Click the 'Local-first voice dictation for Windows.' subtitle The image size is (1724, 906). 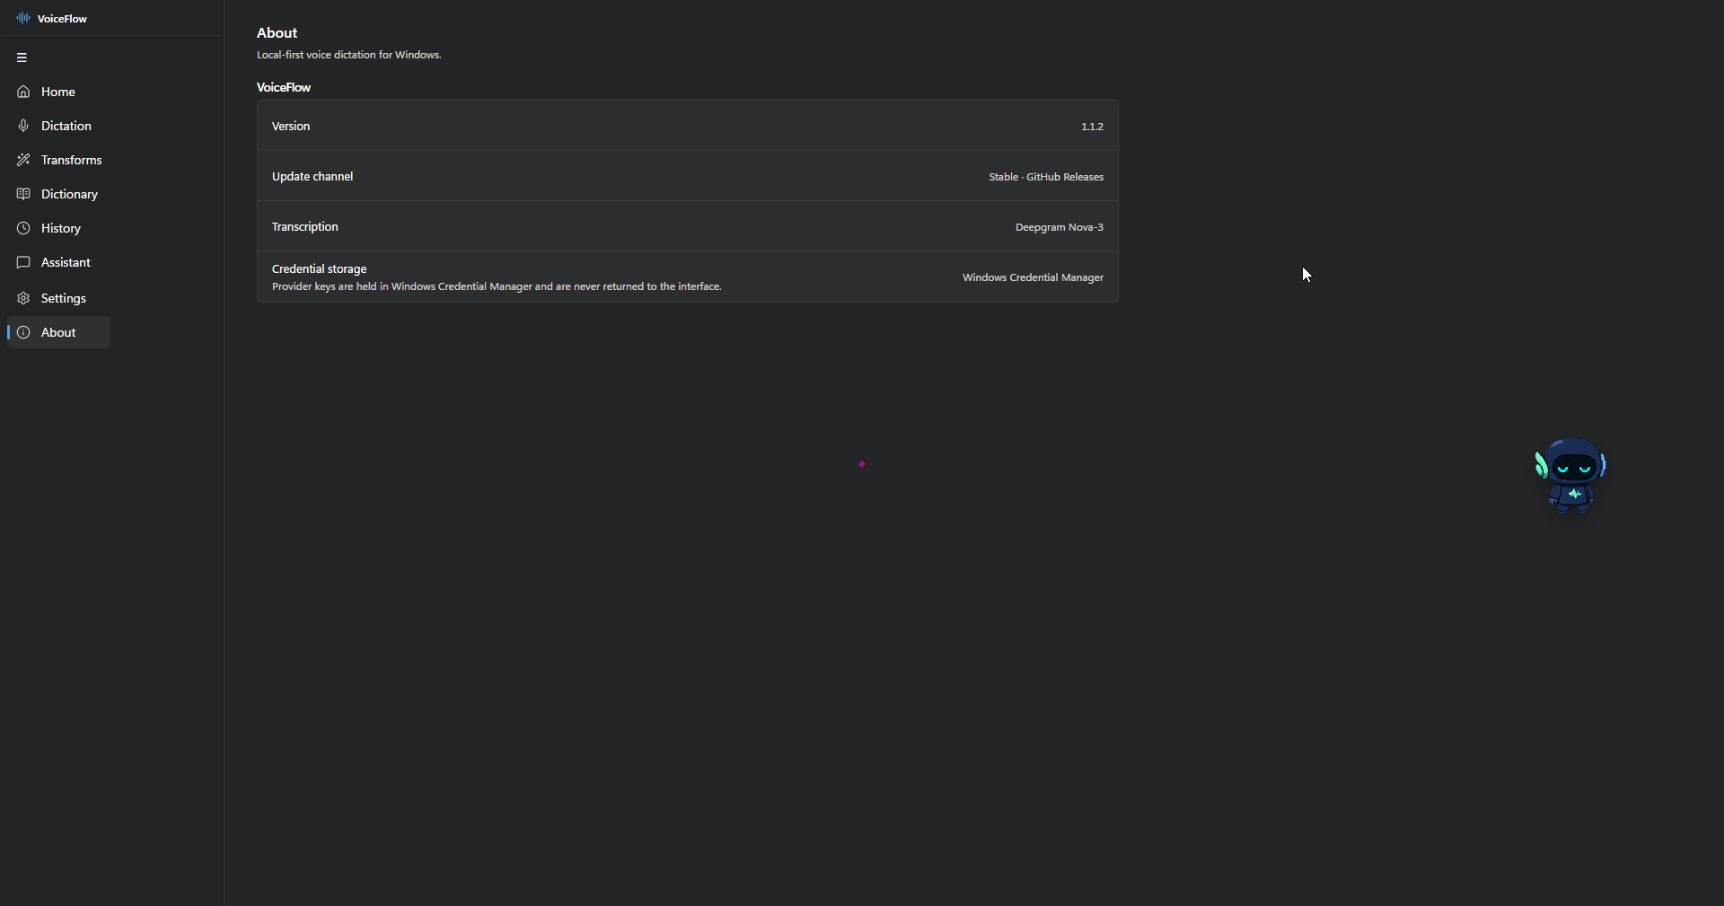[x=349, y=55]
